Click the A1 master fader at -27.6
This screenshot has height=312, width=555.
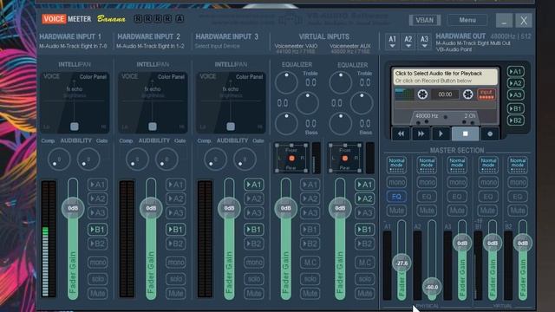pos(402,263)
